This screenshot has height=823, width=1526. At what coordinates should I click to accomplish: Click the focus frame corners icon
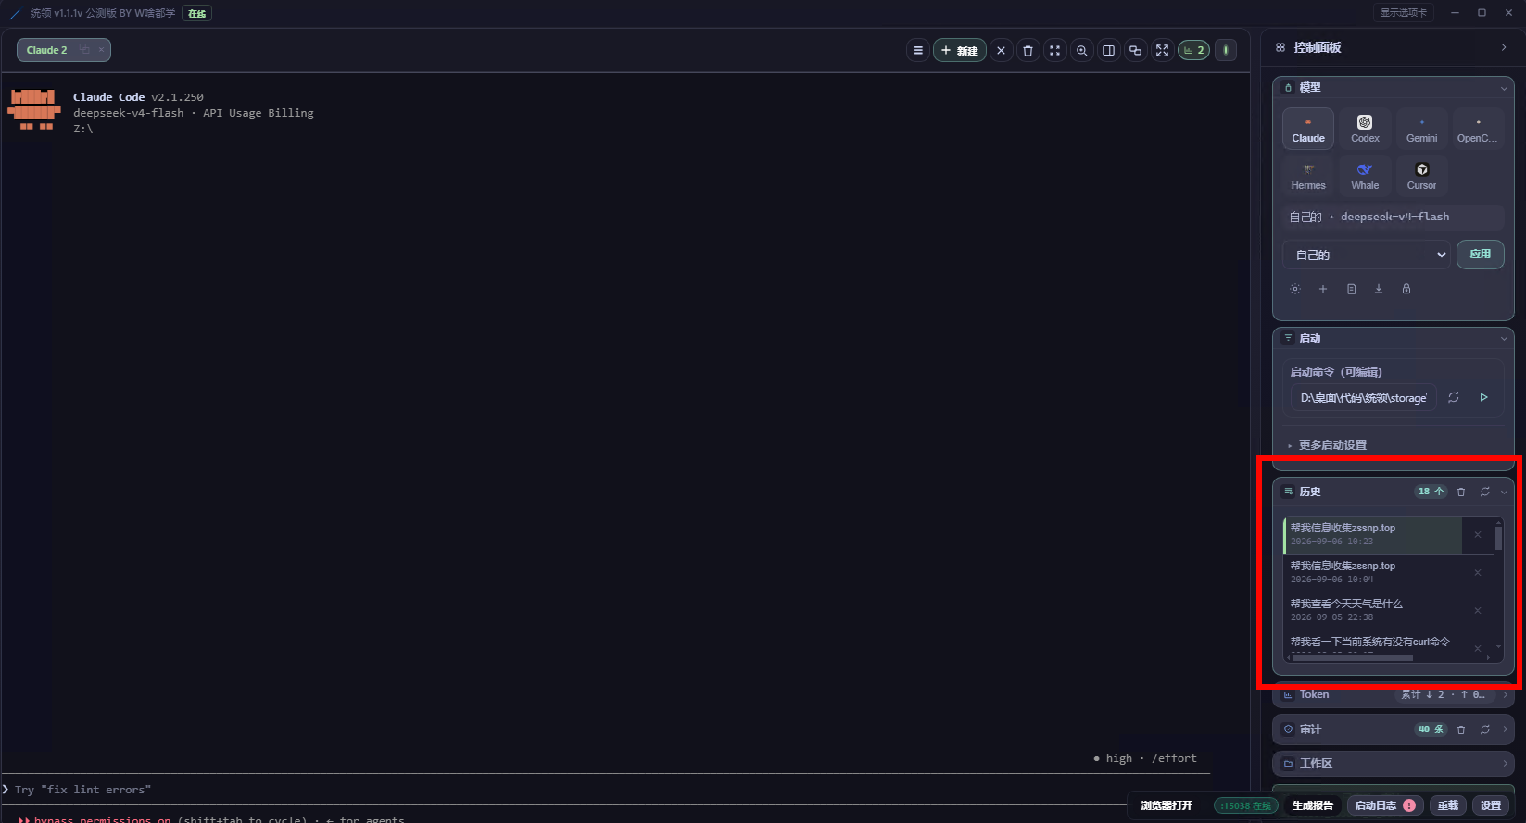point(1054,51)
